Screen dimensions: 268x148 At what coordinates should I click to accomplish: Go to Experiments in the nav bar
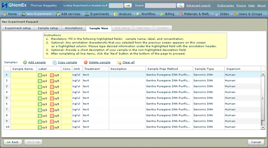[x=97, y=14]
